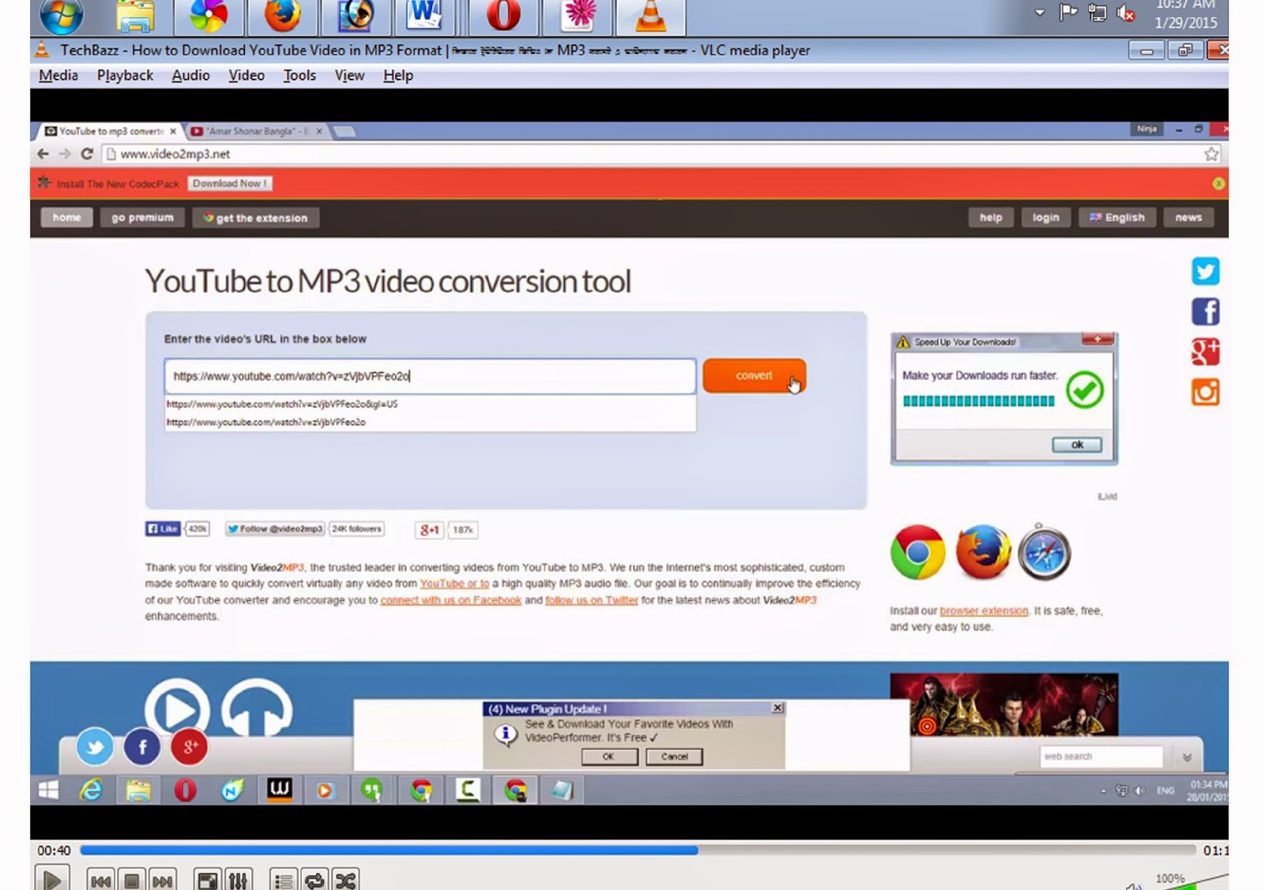The image size is (1264, 890).
Task: Click the Google +1 button
Action: point(430,530)
